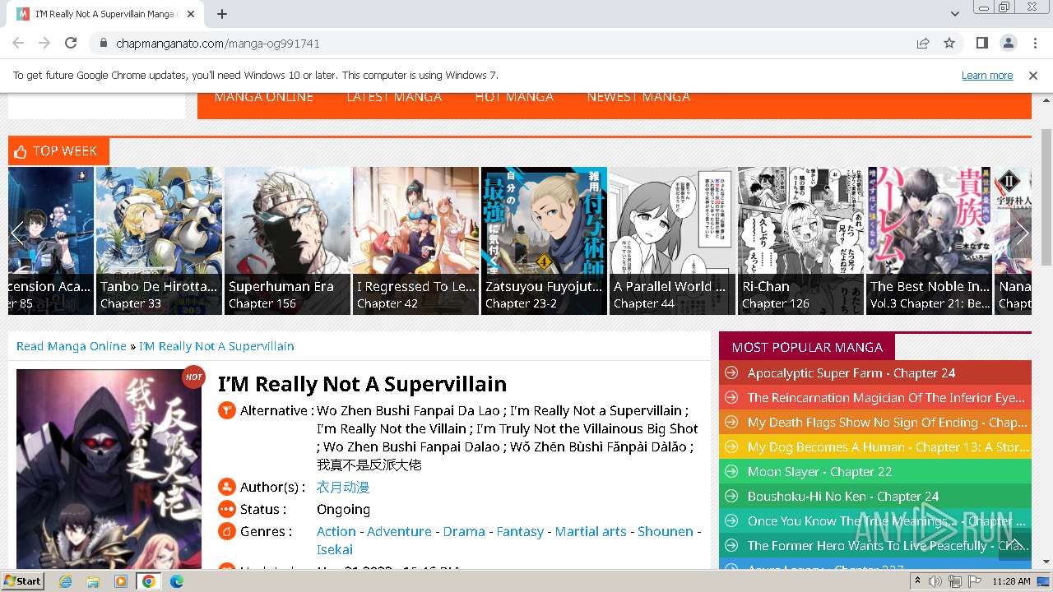Slide Top Week carousel to next
The width and height of the screenshot is (1053, 592).
point(1022,233)
